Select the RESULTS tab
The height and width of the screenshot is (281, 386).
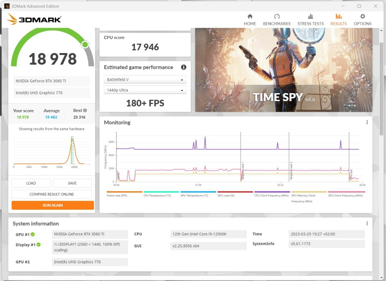338,17
